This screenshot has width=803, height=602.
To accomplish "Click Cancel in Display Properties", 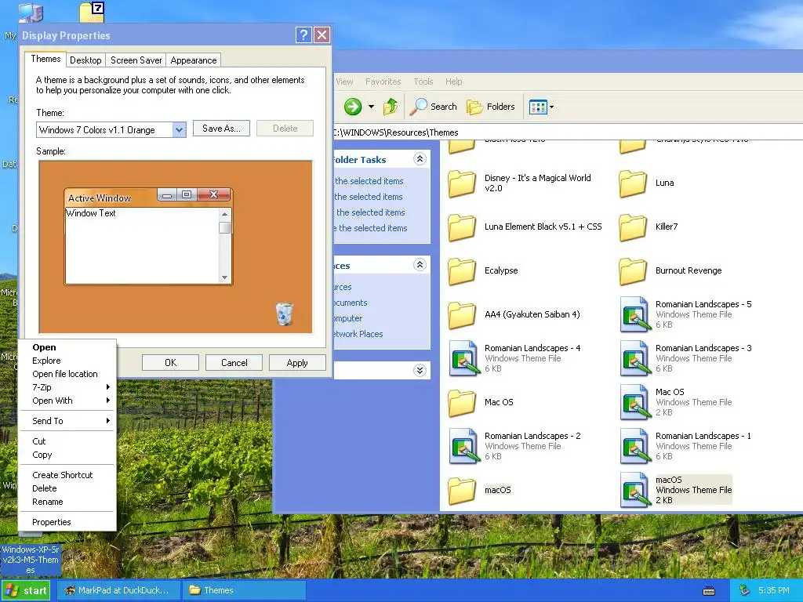I will pyautogui.click(x=234, y=362).
